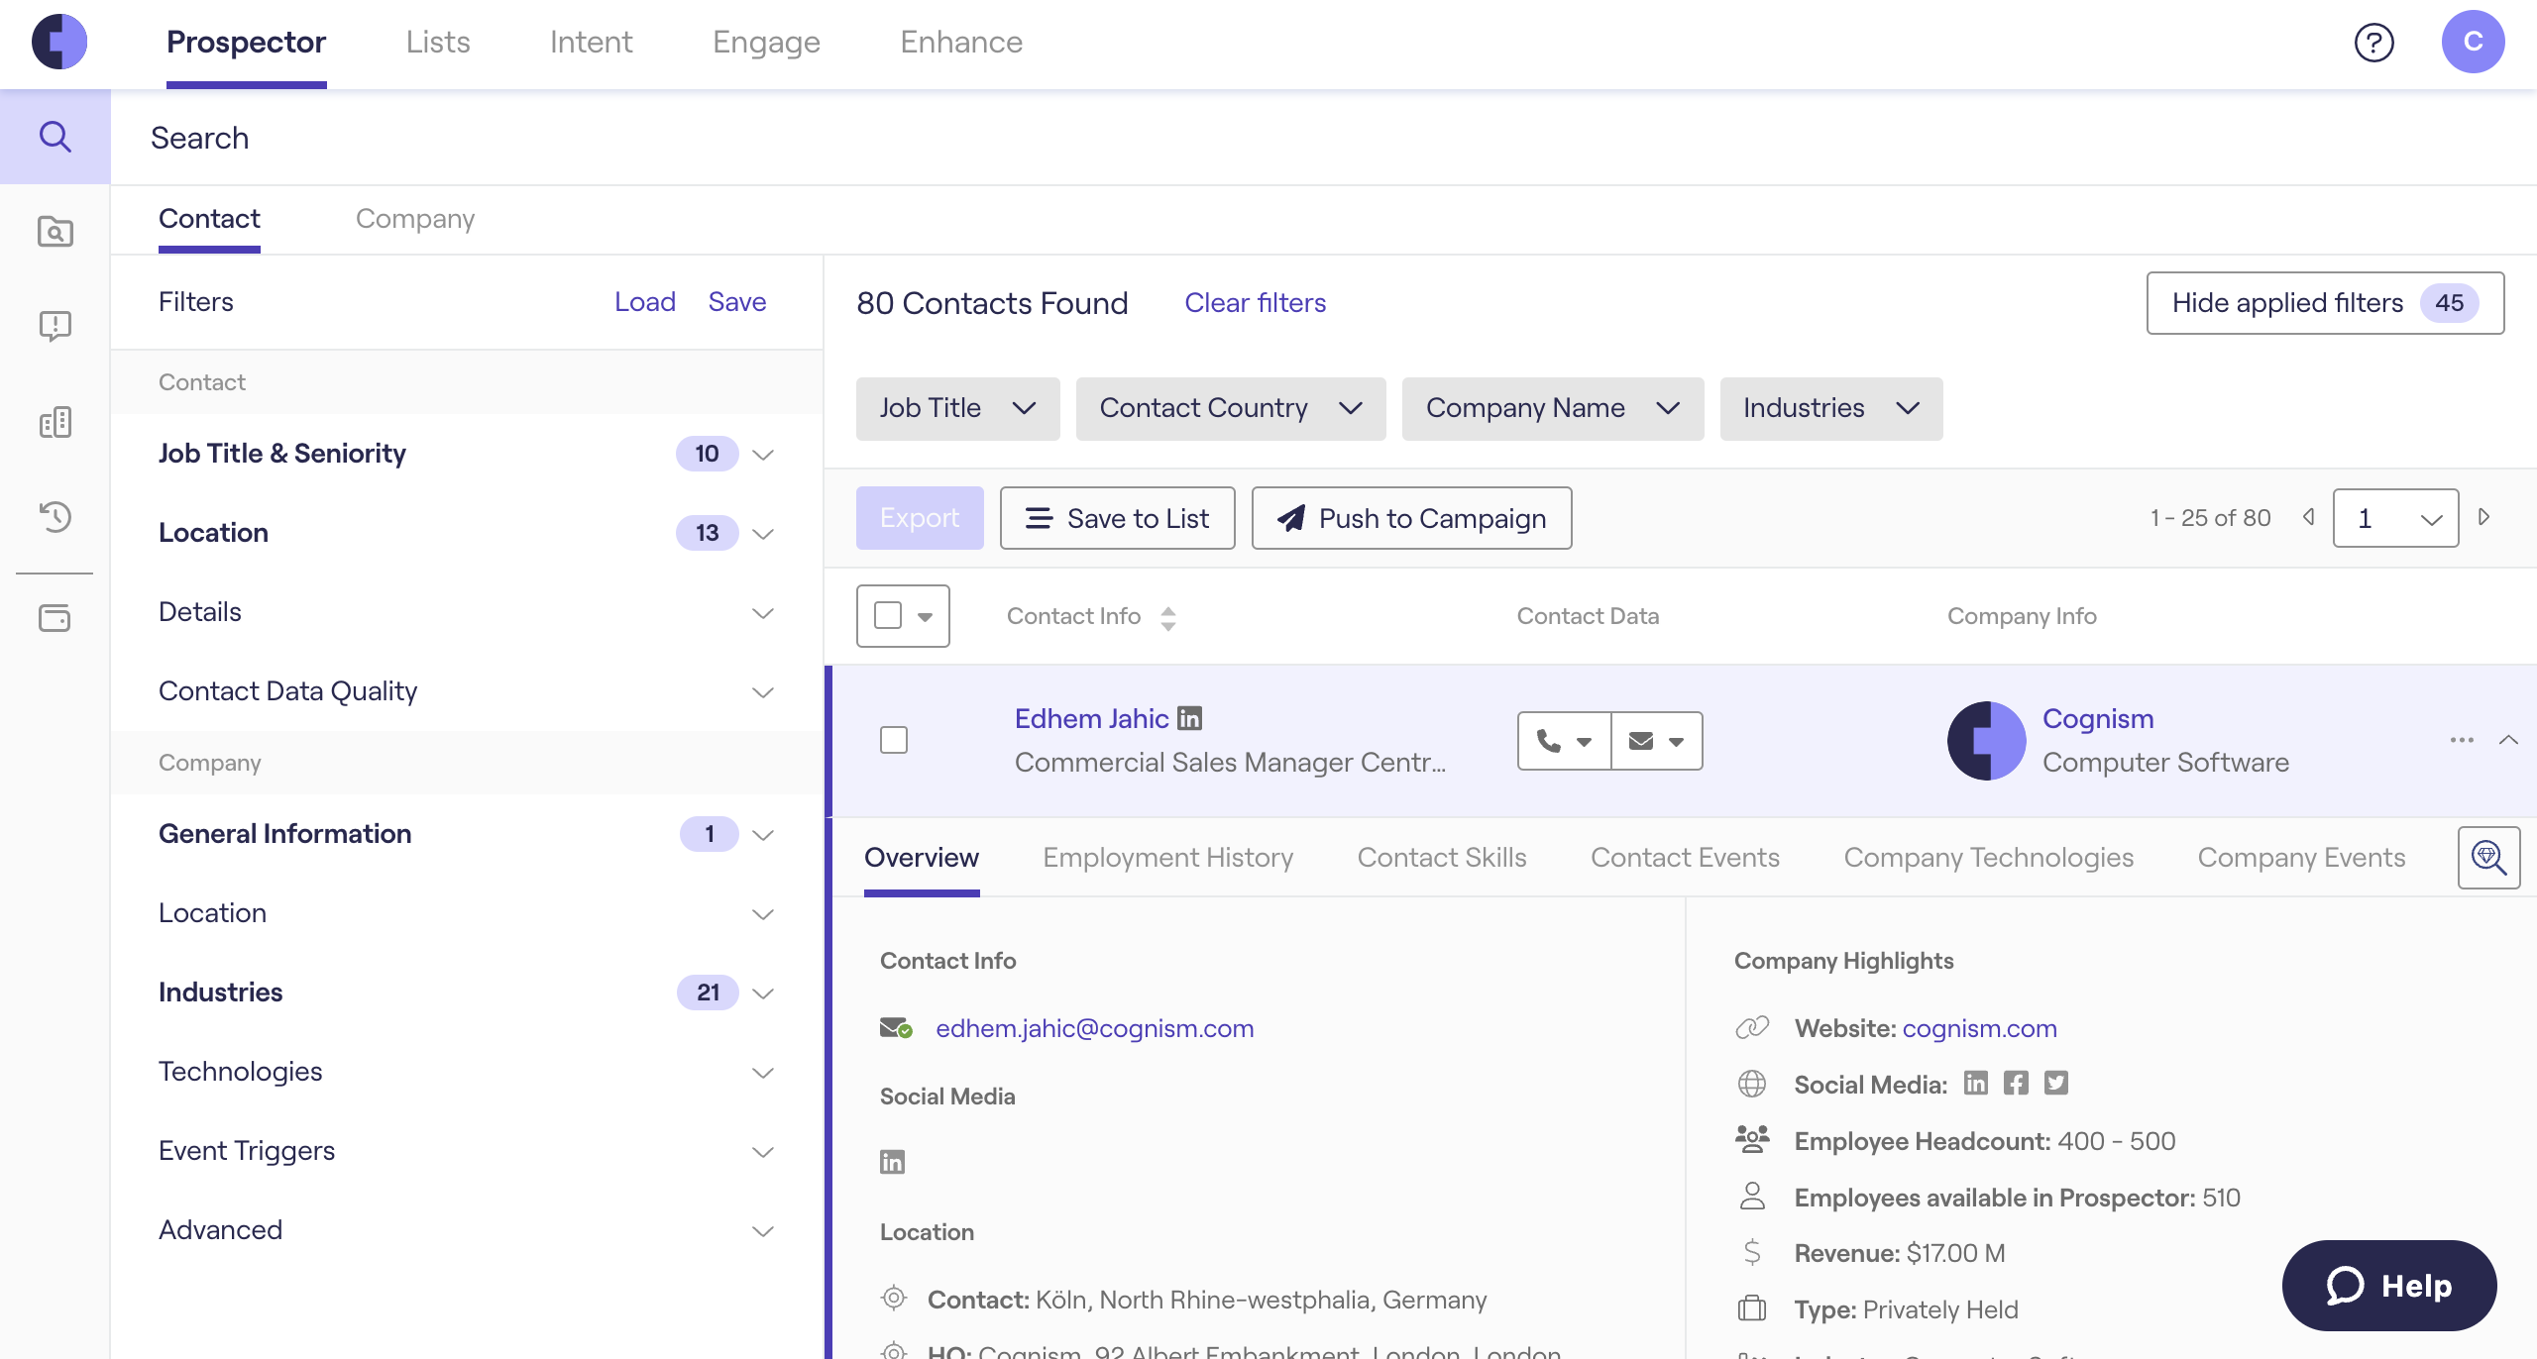Click the search magnifier sidebar icon
Screen dimensions: 2537x1359
coord(55,136)
